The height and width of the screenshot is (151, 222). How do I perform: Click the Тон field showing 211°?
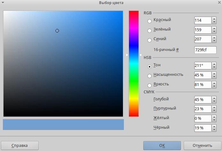pos(203,66)
